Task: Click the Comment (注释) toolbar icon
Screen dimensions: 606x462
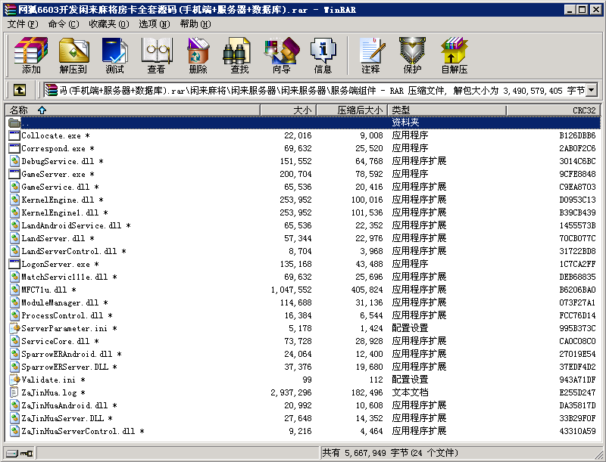Action: (370, 54)
